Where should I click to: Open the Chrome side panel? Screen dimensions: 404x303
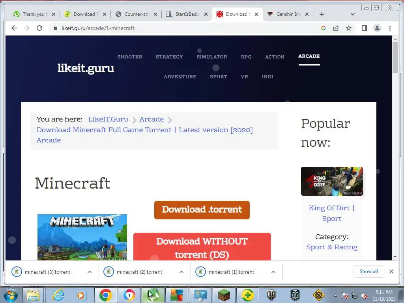pos(364,28)
